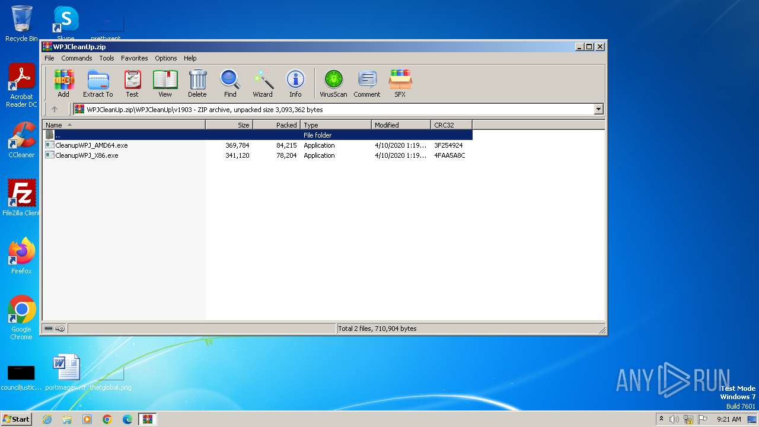Open Recycle Bin on the desktop

pyautogui.click(x=22, y=24)
